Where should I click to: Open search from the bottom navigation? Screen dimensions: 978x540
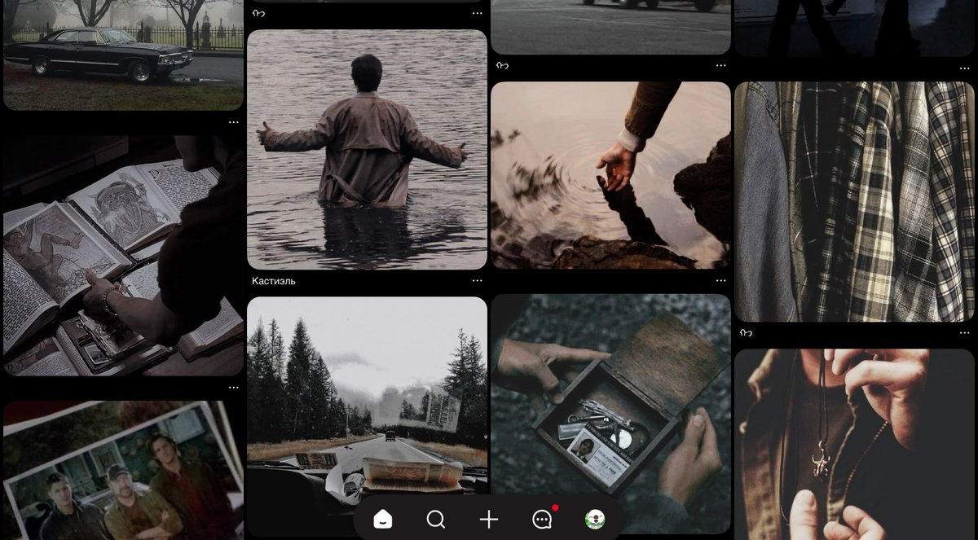point(435,518)
